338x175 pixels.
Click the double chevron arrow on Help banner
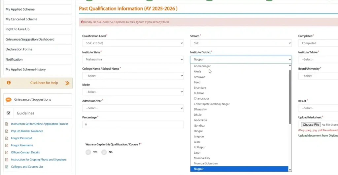[x=67, y=83]
